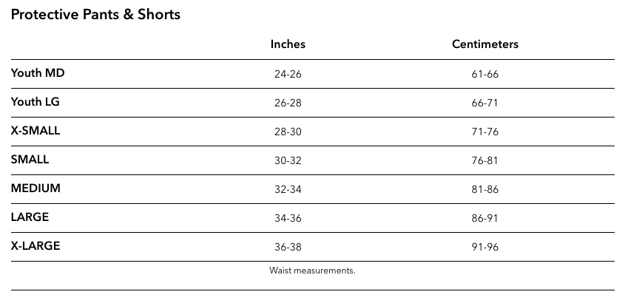Select the Centimeters column header

tap(484, 44)
